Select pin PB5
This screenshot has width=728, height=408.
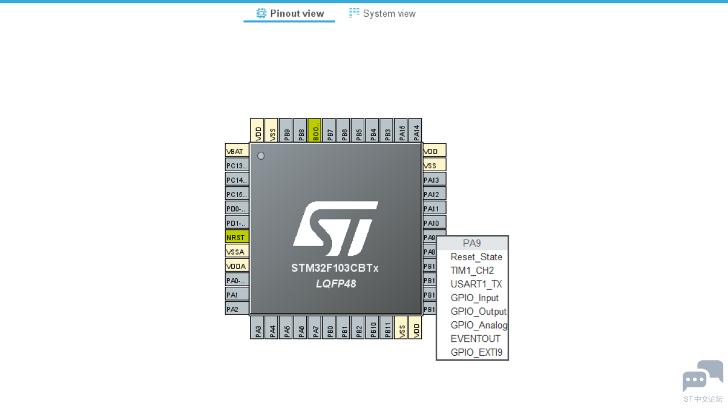coord(358,130)
